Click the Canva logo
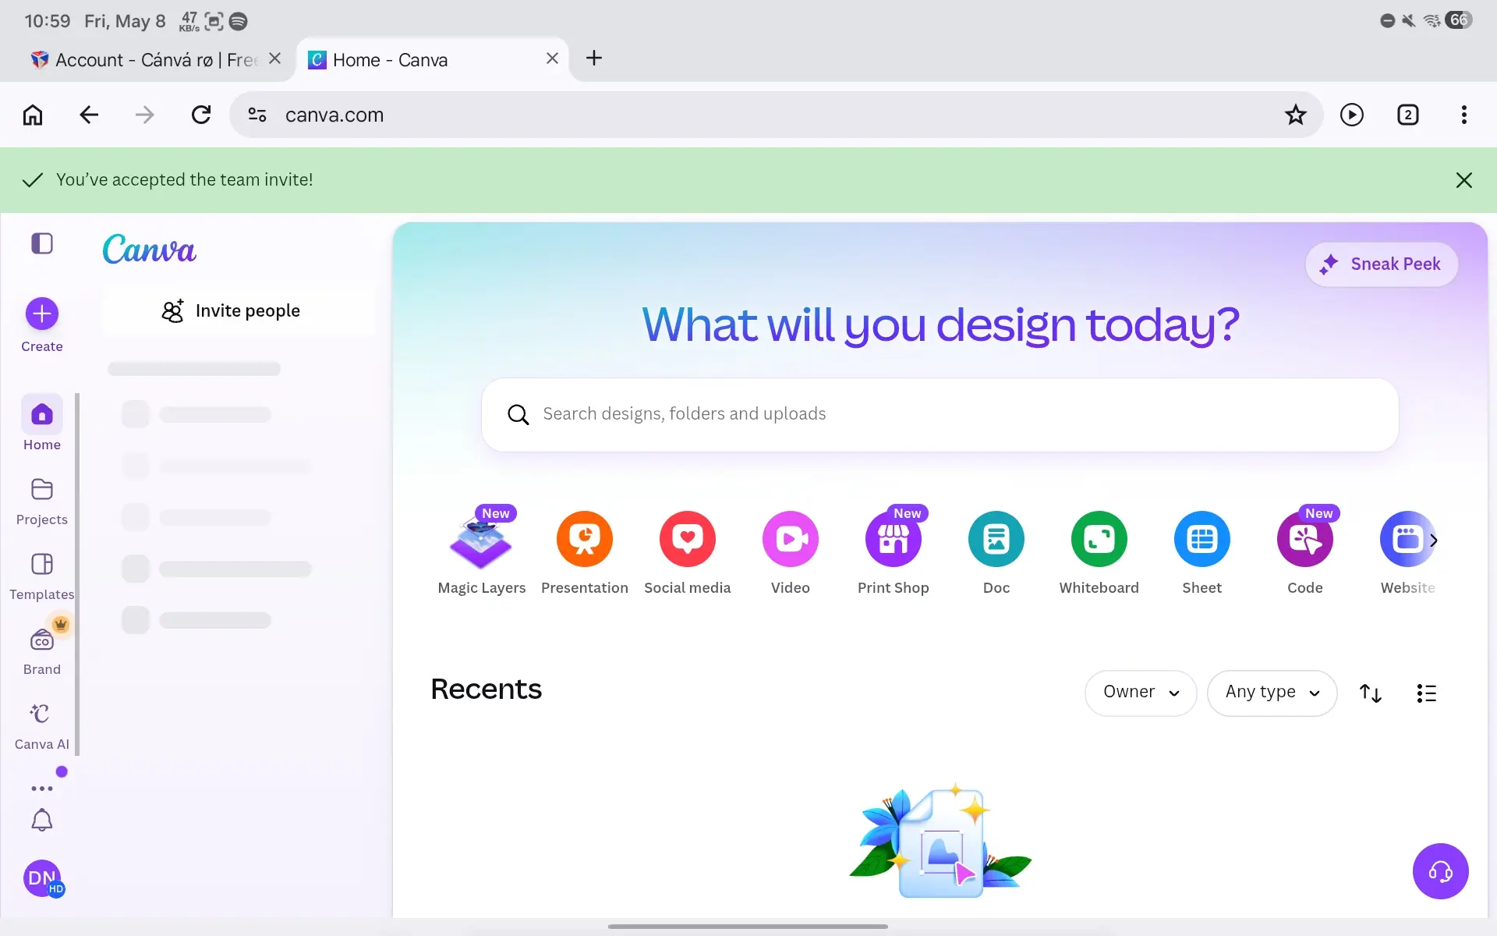Screen dimensions: 1497x936 pyautogui.click(x=149, y=250)
